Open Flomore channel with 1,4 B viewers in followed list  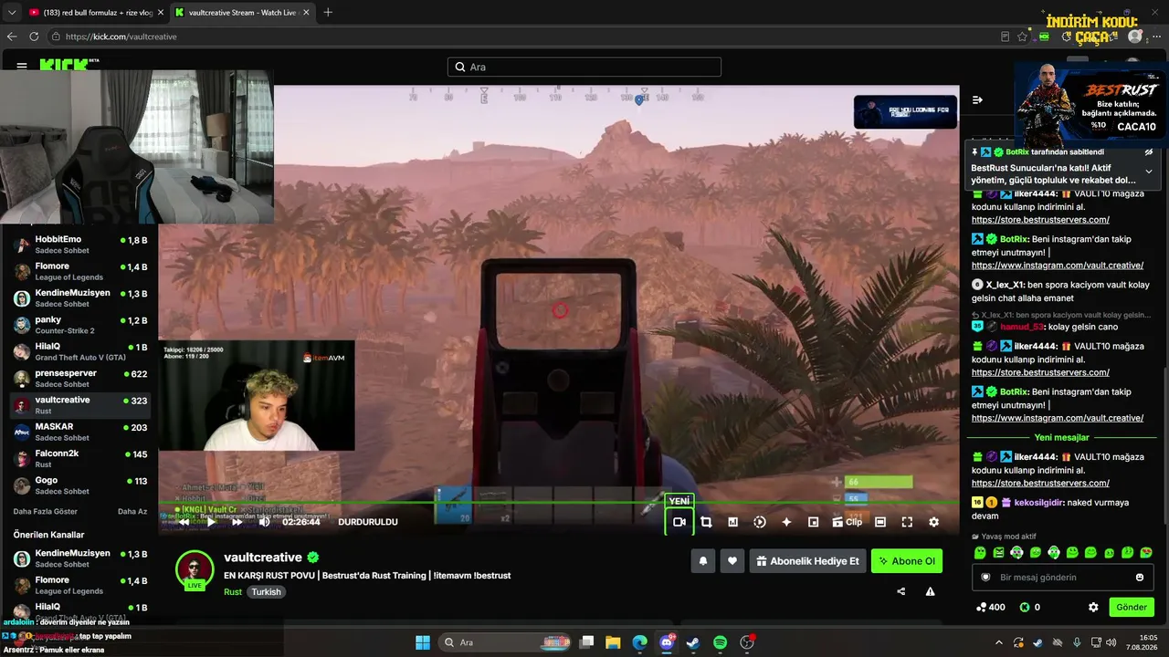point(80,272)
